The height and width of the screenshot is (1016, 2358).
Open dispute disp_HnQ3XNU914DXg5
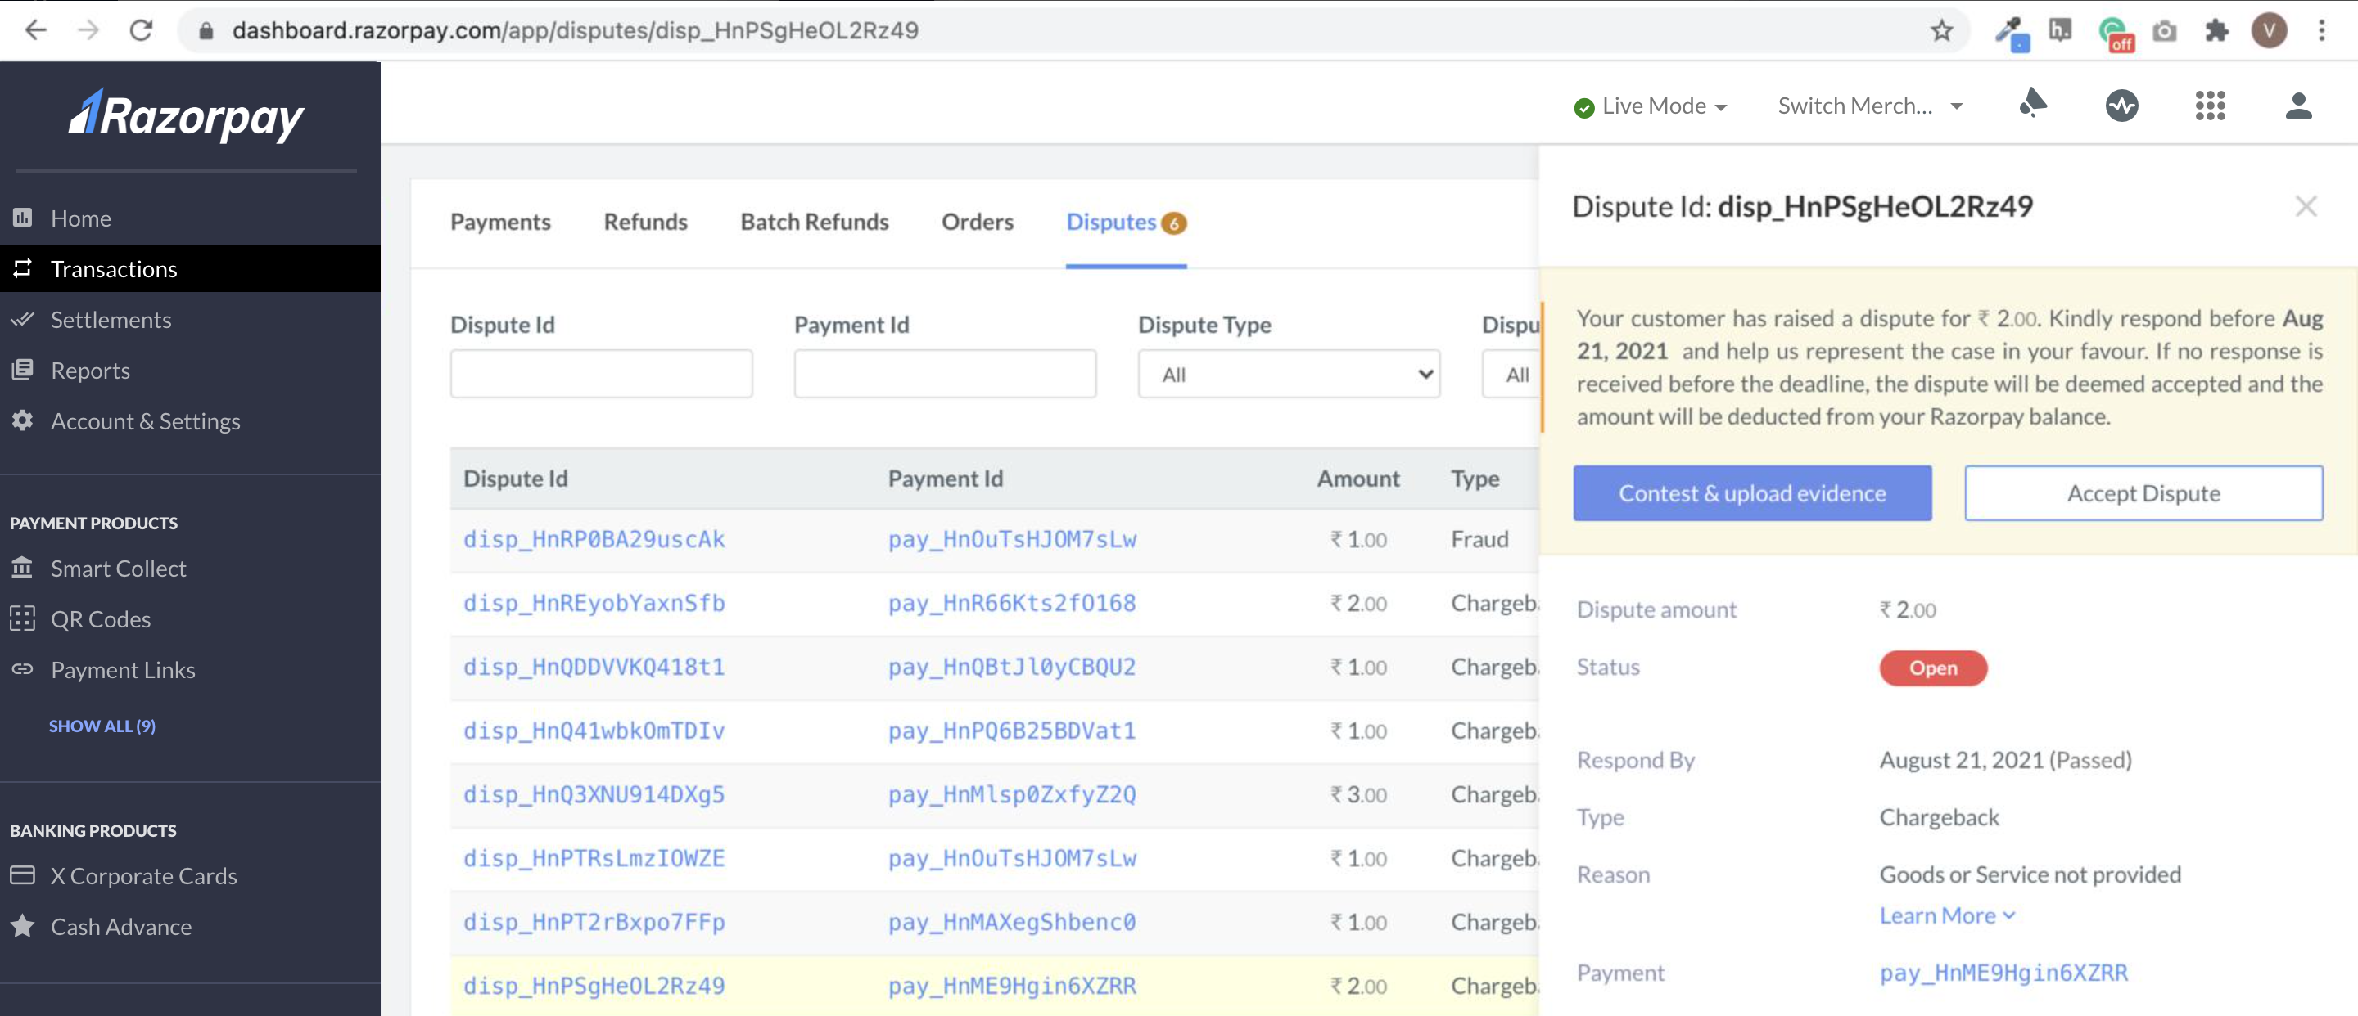594,793
